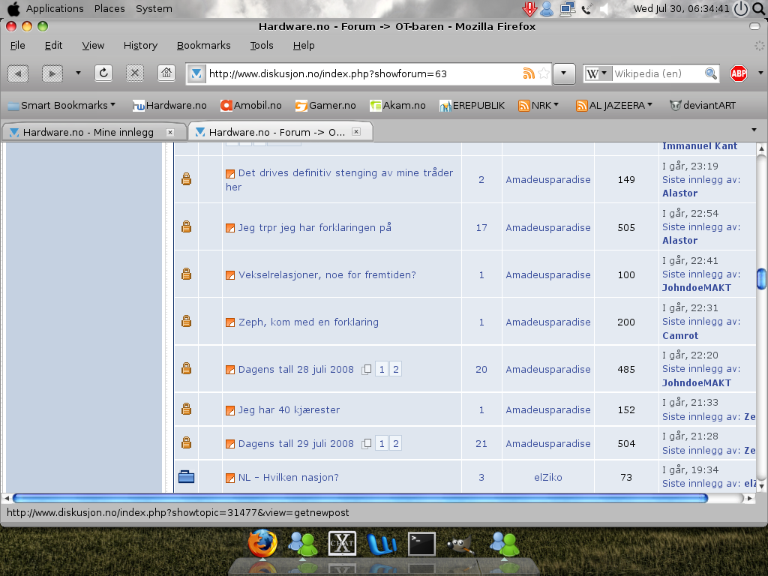This screenshot has width=768, height=576.
Task: Reload the current page
Action: click(x=103, y=73)
